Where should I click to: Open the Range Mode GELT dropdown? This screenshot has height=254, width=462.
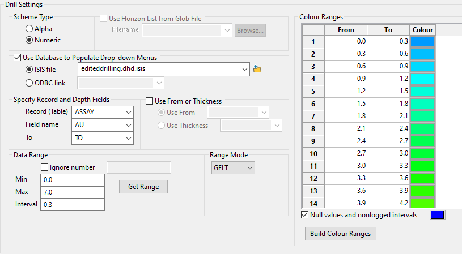point(251,167)
